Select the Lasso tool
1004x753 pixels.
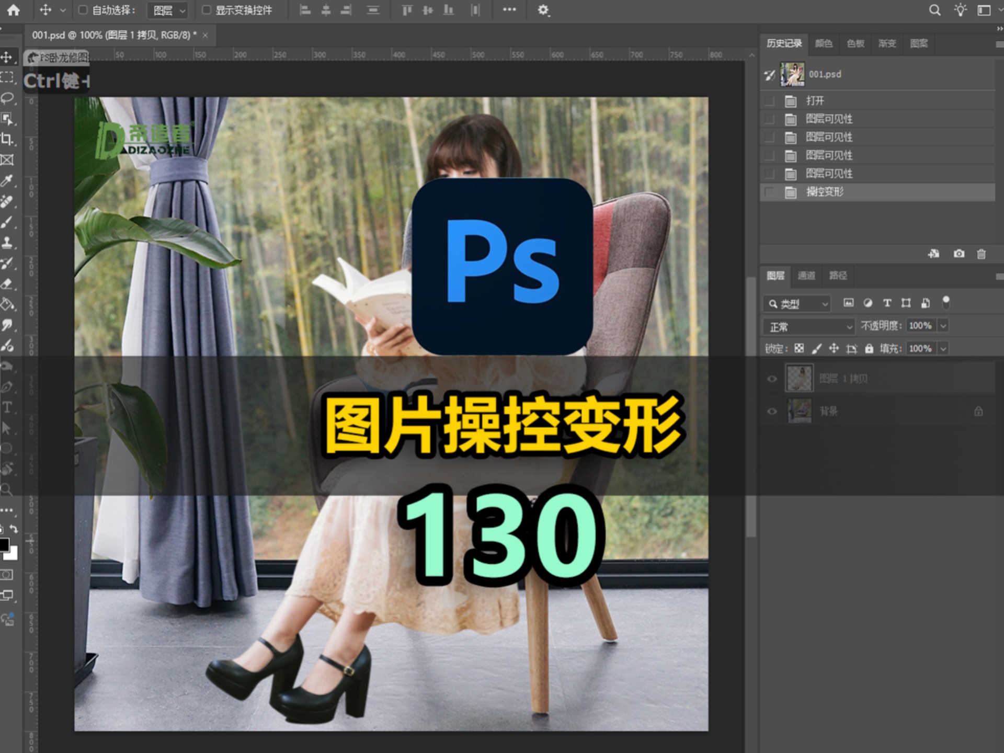click(x=7, y=98)
